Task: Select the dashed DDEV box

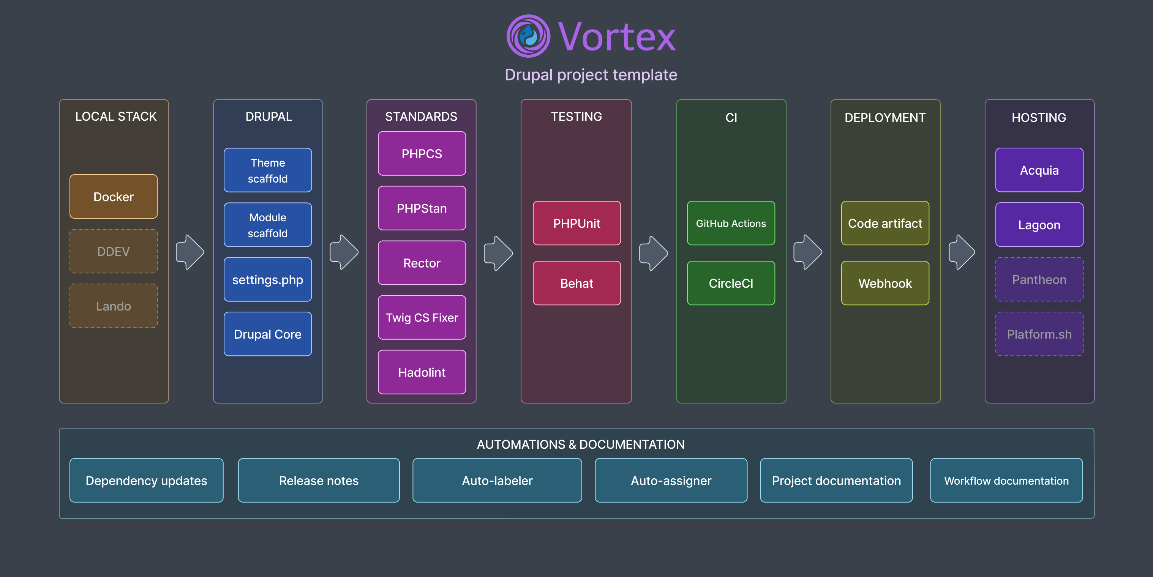Action: (114, 251)
